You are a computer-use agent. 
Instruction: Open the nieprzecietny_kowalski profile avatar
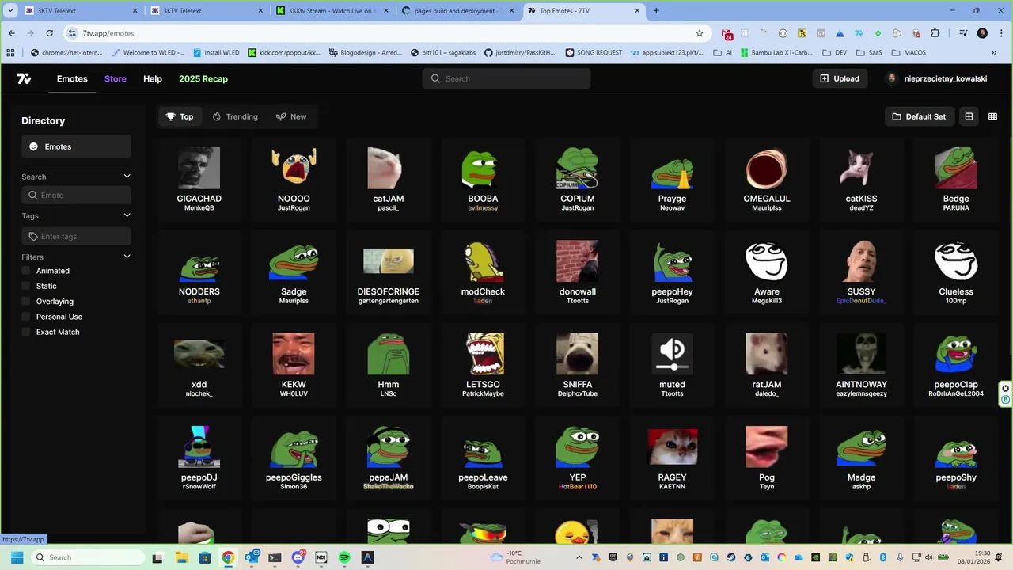892,78
